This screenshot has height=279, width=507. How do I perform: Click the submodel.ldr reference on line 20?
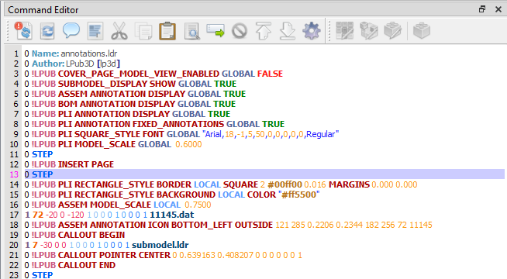coord(160,245)
